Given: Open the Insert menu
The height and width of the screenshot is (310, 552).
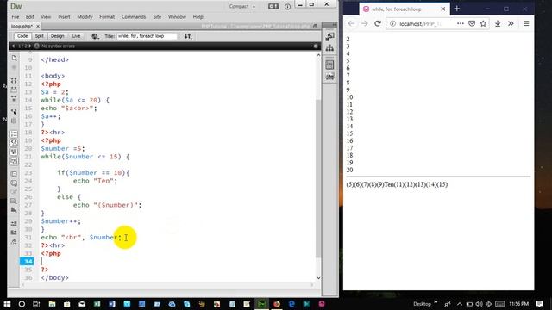Looking at the screenshot, I should 64,17.
